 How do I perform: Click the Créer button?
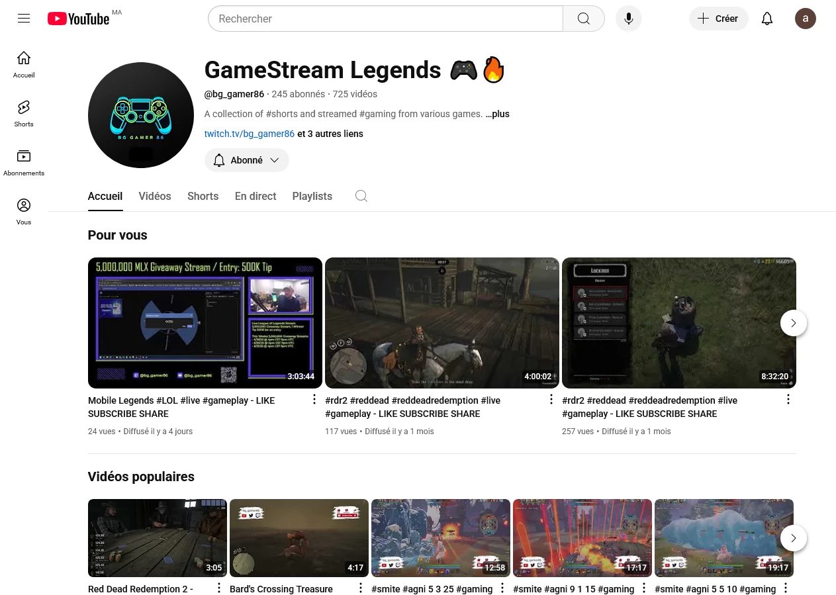tap(719, 19)
